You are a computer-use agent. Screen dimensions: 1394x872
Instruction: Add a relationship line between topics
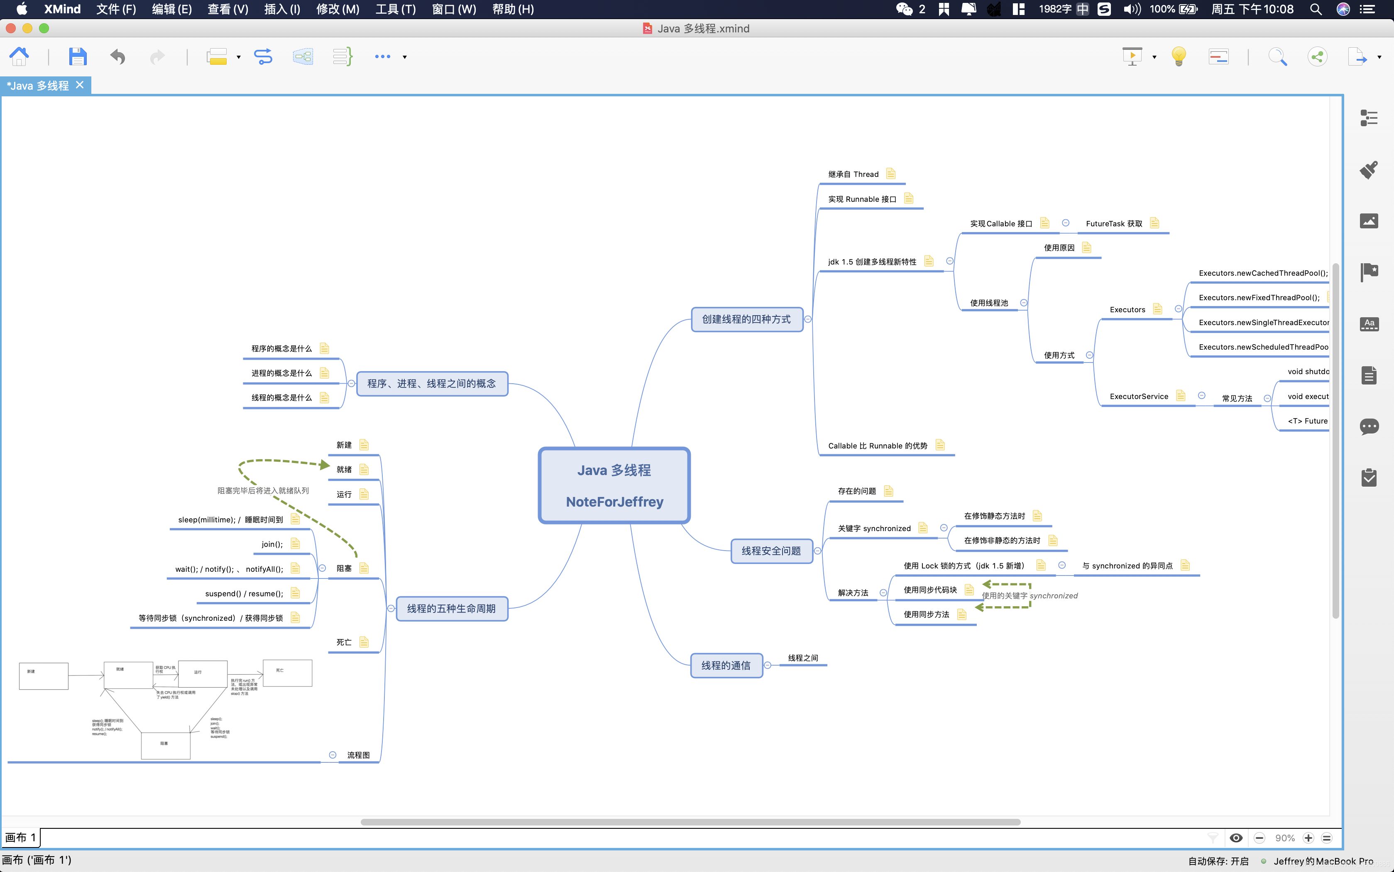[264, 56]
